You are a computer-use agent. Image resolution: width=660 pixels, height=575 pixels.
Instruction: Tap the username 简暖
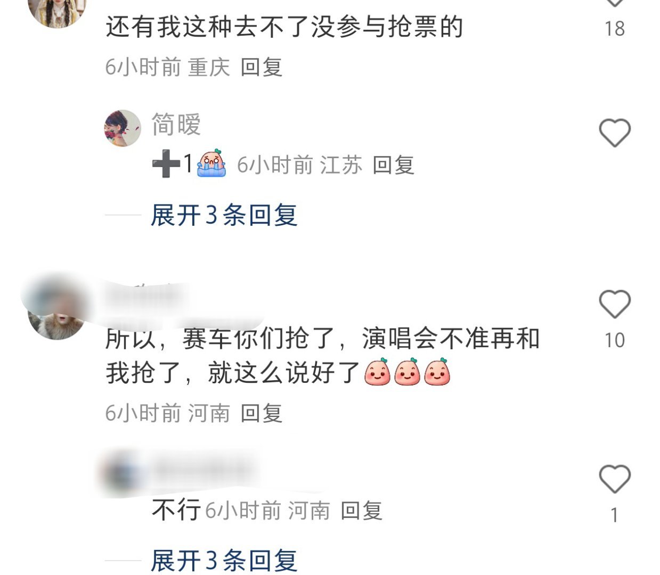[176, 125]
